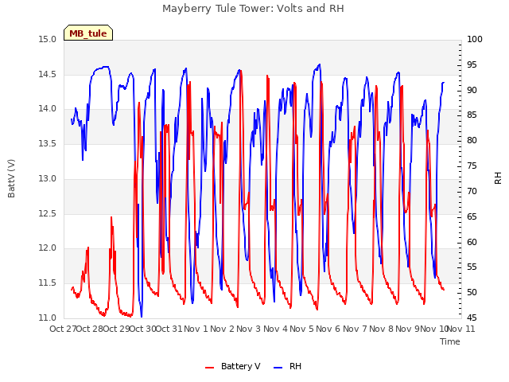Click the Nov 6 date label
This screenshot has width=509, height=382.
click(x=328, y=329)
